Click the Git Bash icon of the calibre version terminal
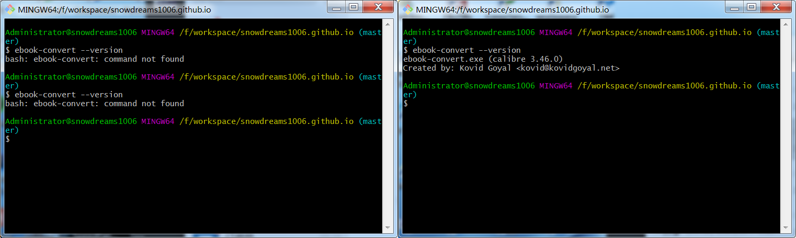This screenshot has width=796, height=238. pyautogui.click(x=407, y=9)
